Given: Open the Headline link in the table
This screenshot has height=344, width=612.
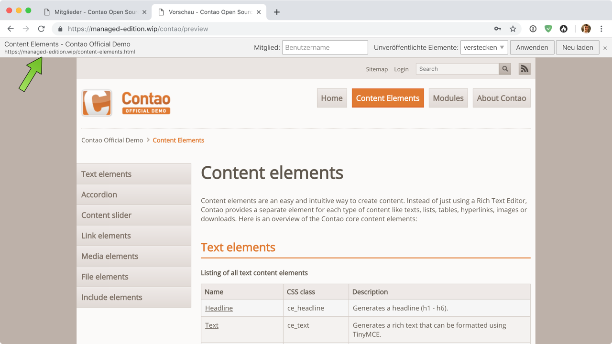Looking at the screenshot, I should tap(219, 308).
